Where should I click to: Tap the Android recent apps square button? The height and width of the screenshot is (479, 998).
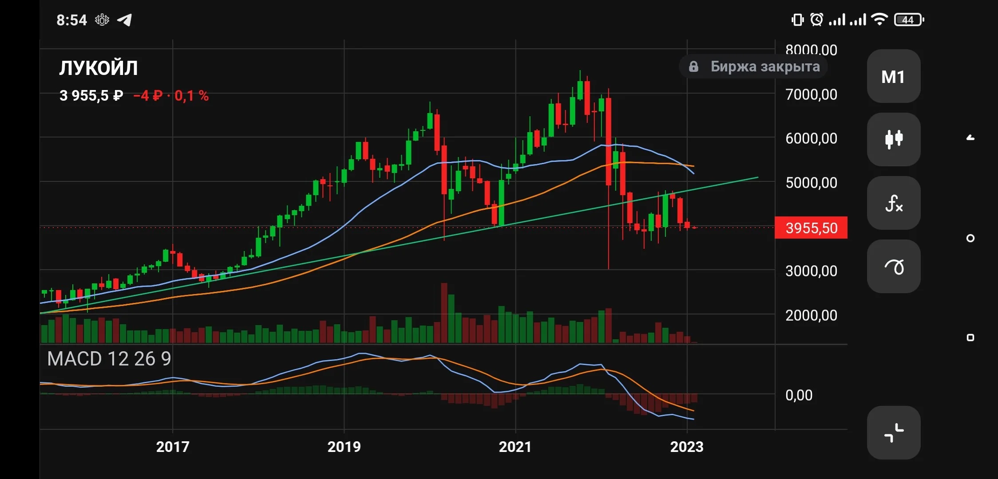(x=970, y=338)
